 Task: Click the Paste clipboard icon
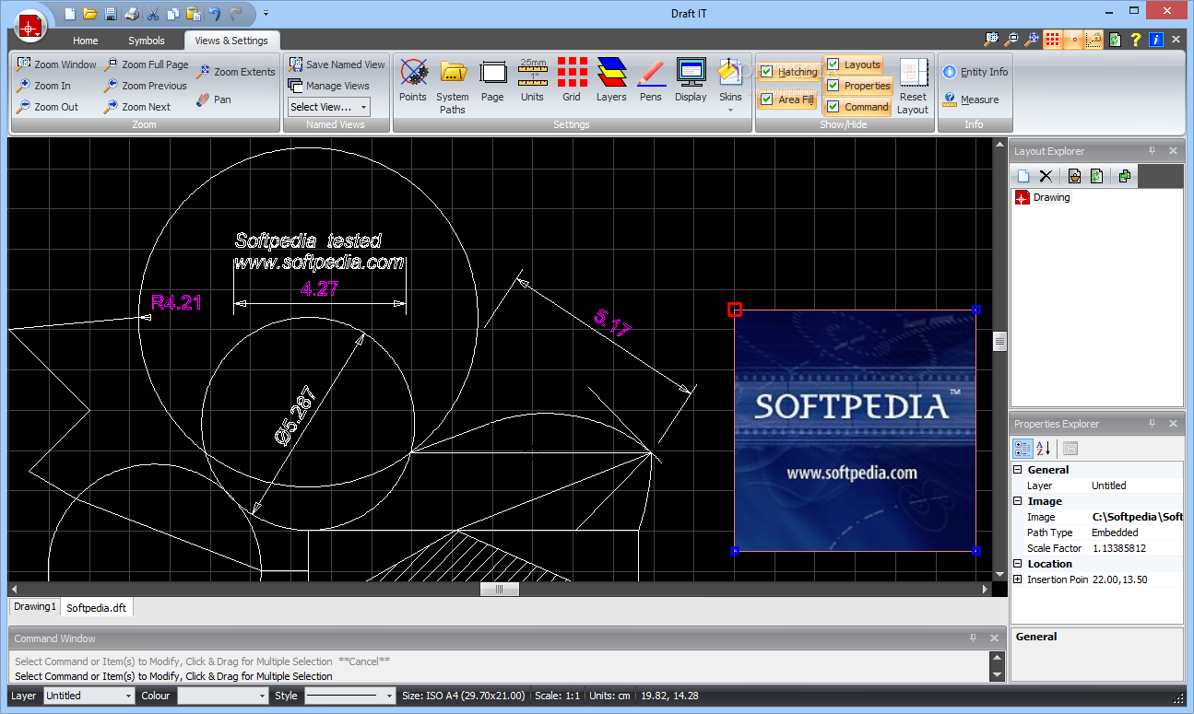click(x=194, y=13)
